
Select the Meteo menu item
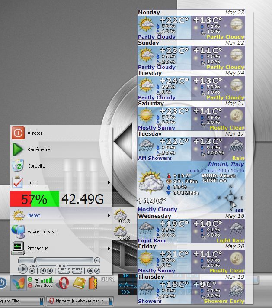pyautogui.click(x=61, y=215)
